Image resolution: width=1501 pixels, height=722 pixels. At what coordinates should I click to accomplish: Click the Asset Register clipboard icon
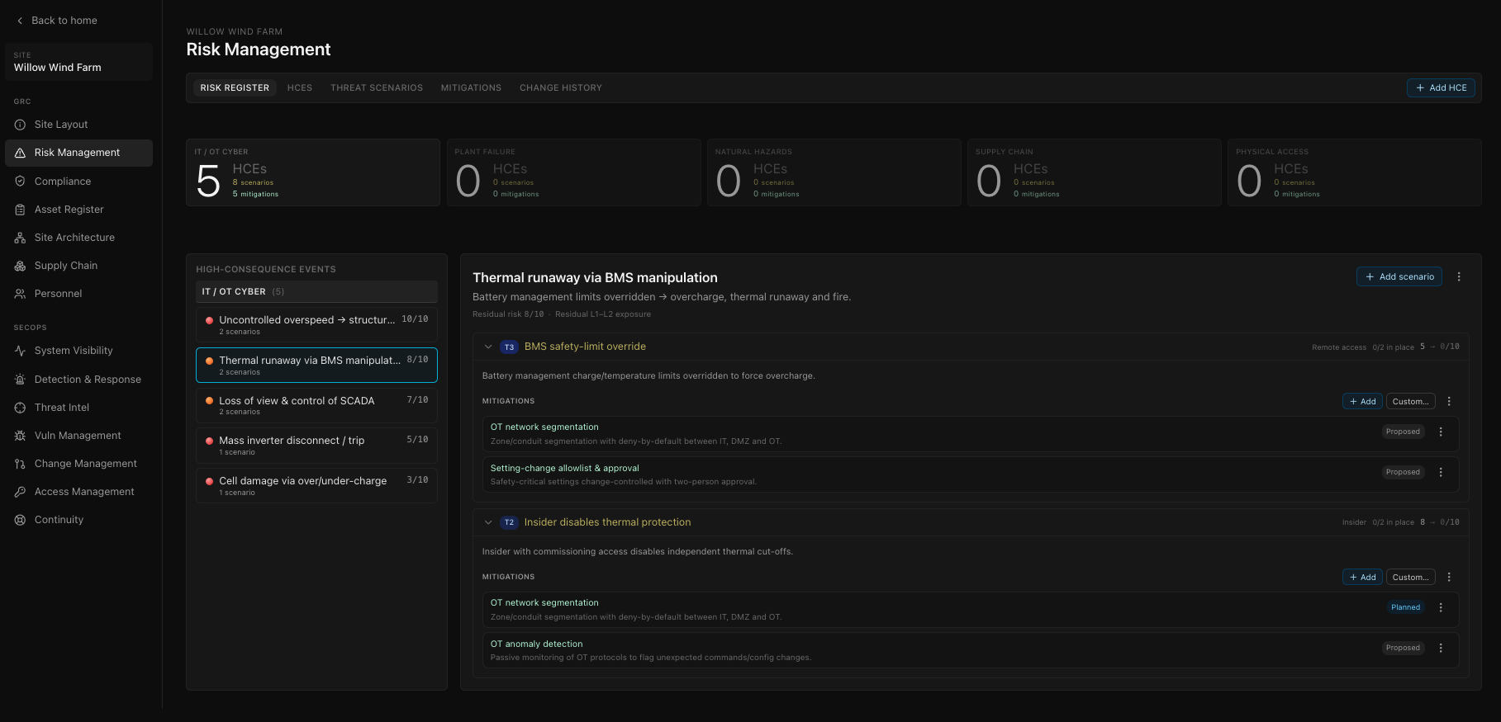click(20, 210)
